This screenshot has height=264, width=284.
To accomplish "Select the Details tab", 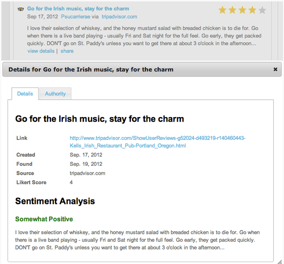I will (25, 93).
